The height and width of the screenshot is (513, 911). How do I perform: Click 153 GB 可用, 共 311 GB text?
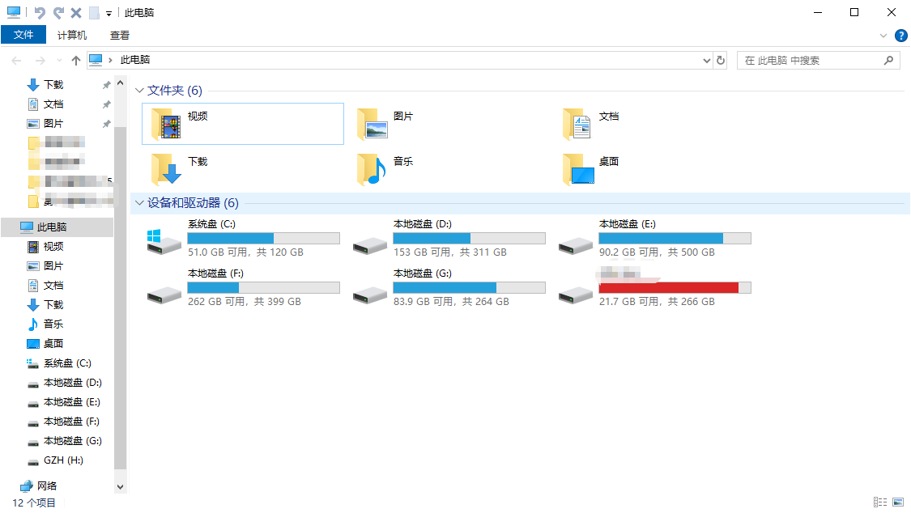pyautogui.click(x=449, y=252)
